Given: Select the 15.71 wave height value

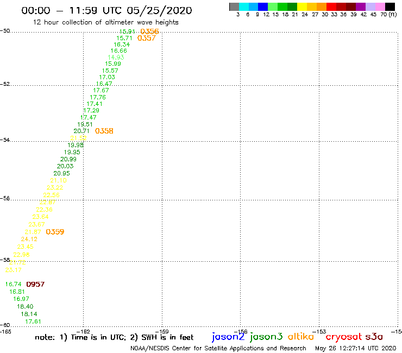Looking at the screenshot, I should click(x=124, y=38).
